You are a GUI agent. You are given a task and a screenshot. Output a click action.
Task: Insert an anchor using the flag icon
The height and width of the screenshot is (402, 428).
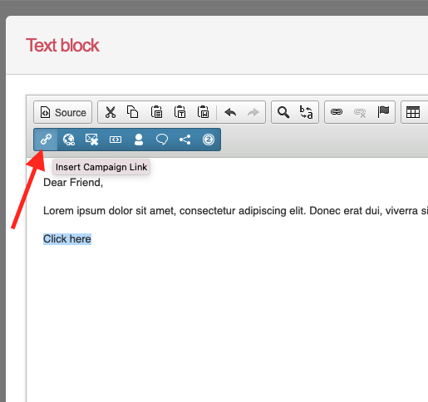tap(383, 112)
